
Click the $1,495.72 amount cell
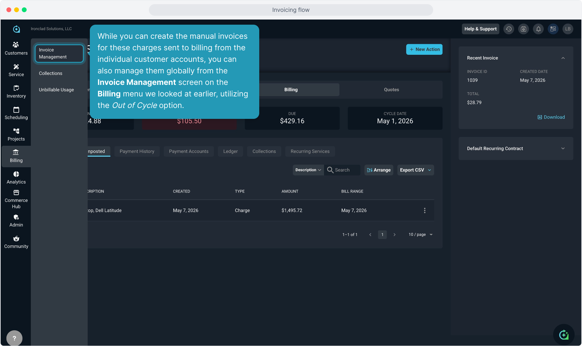[292, 210]
